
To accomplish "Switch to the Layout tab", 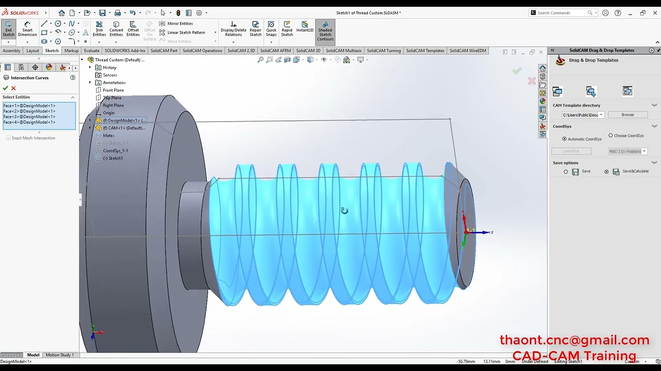I will click(x=33, y=50).
